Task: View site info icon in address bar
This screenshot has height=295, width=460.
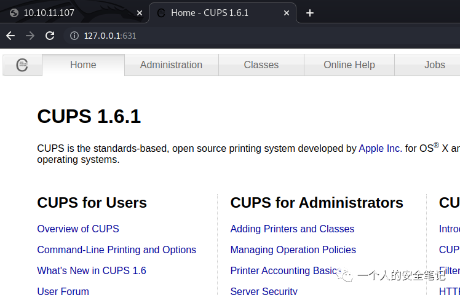Action: click(x=74, y=36)
